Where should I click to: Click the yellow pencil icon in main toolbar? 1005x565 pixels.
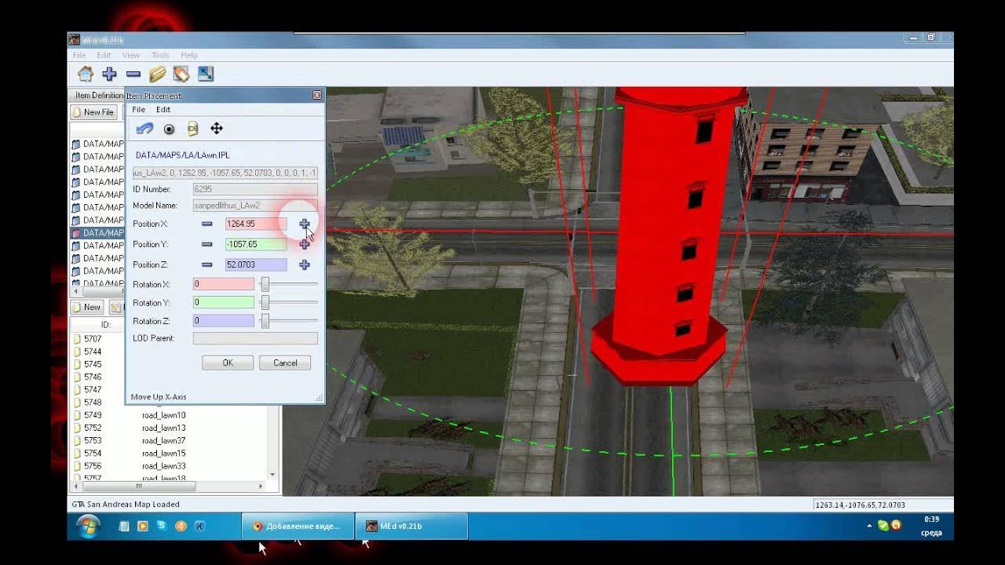click(157, 74)
